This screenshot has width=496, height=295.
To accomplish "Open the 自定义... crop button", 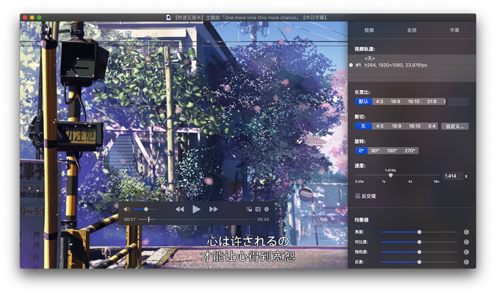I will coord(455,126).
